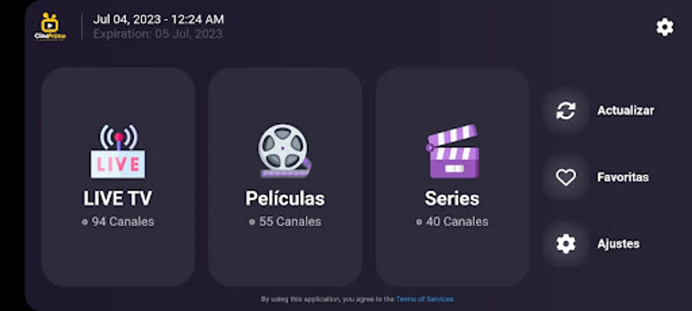
Task: Click the current date and time text
Action: (x=159, y=19)
